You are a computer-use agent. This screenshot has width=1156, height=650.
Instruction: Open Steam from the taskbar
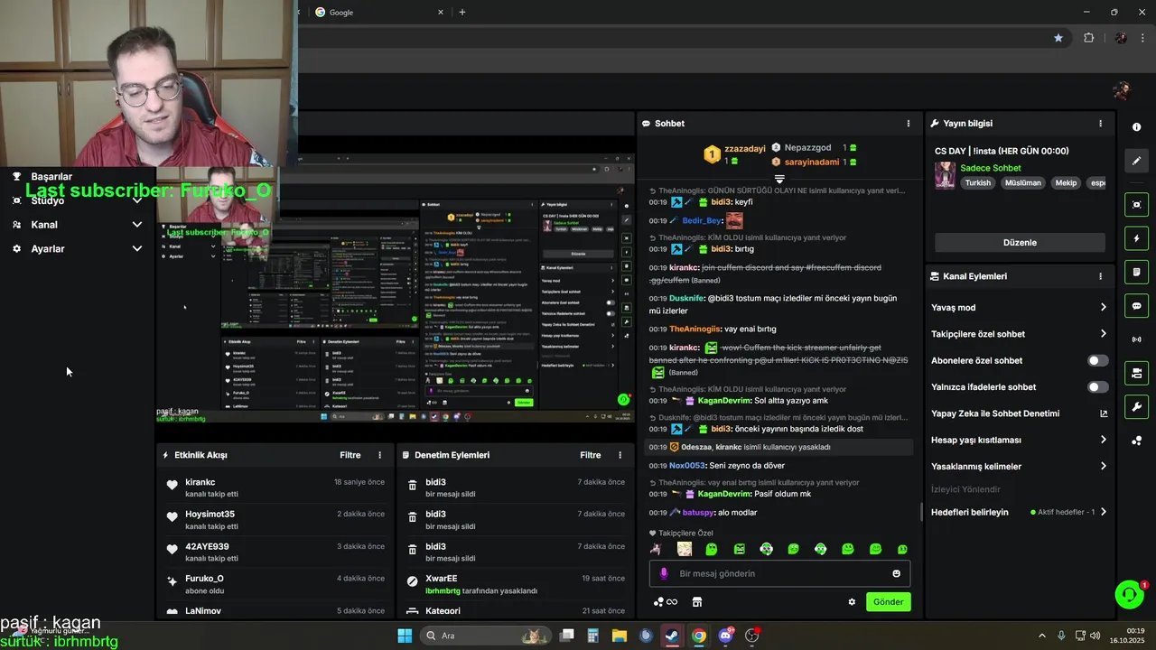point(672,636)
